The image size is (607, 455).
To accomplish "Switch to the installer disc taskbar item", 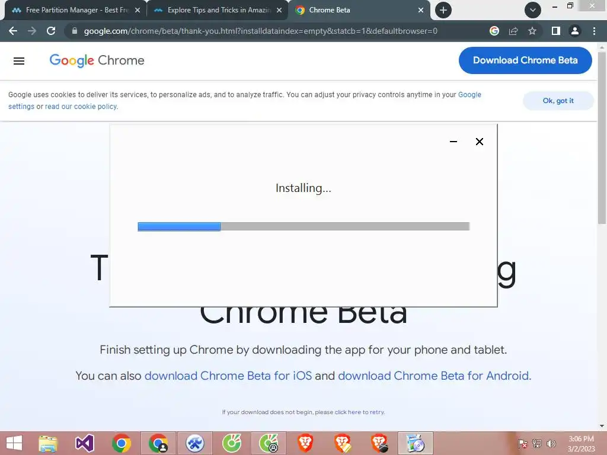I will tap(416, 443).
